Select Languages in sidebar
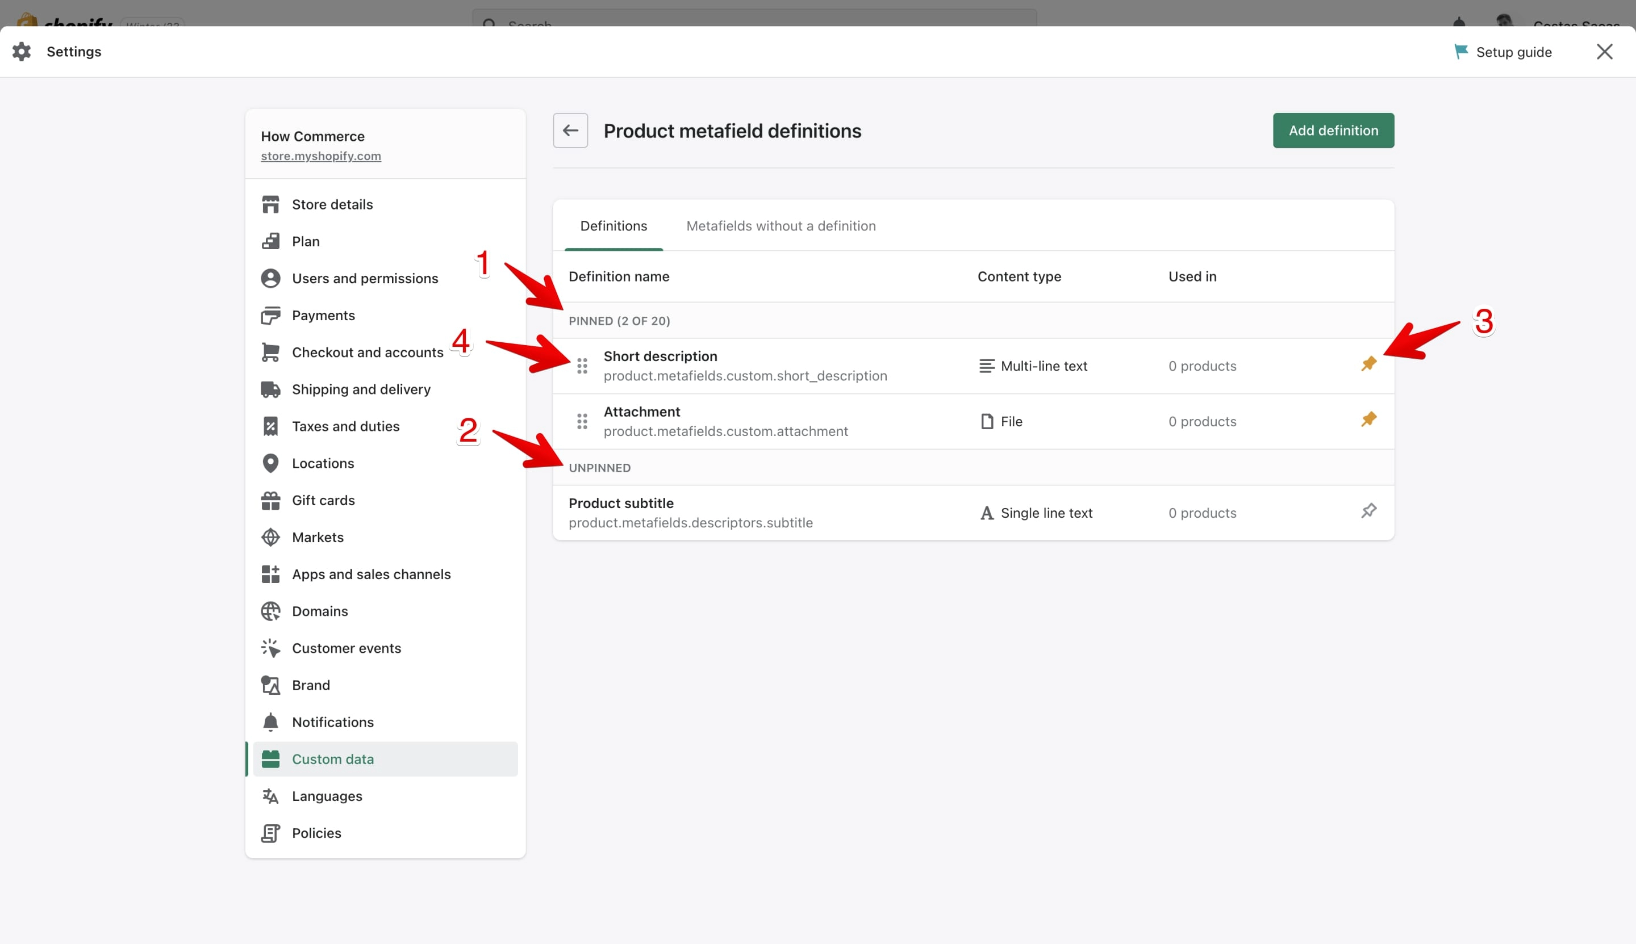The width and height of the screenshot is (1636, 944). tap(385, 795)
